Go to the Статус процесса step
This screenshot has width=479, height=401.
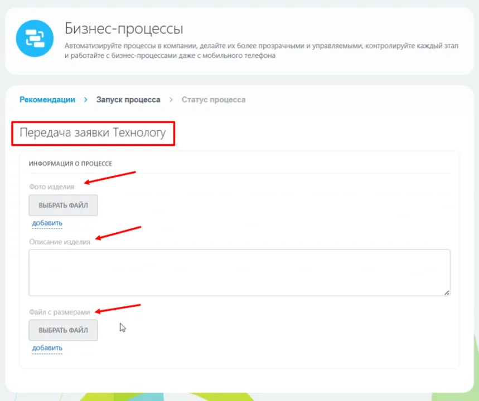[x=214, y=100]
